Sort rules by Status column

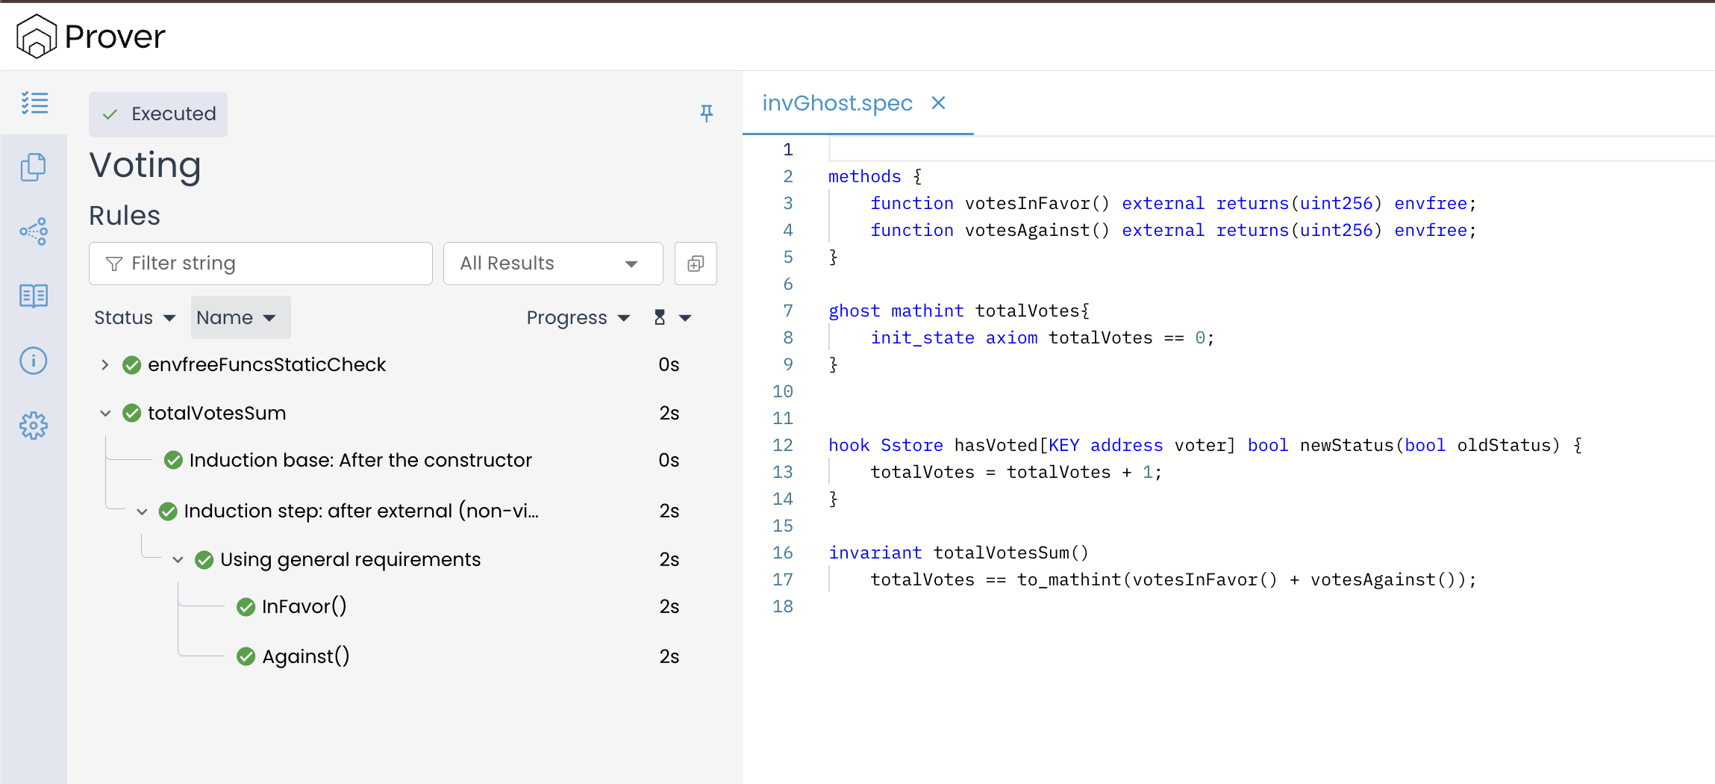click(134, 317)
